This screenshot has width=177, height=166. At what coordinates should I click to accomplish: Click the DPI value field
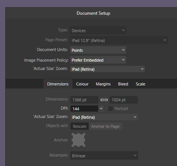click(x=84, y=109)
